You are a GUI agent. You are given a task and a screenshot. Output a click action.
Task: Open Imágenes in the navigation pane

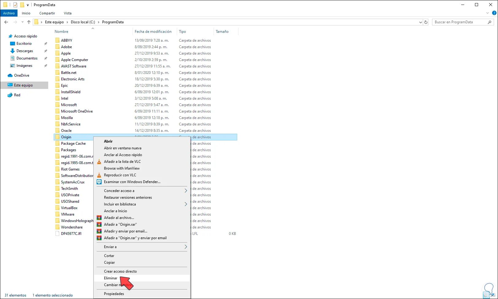(24, 66)
